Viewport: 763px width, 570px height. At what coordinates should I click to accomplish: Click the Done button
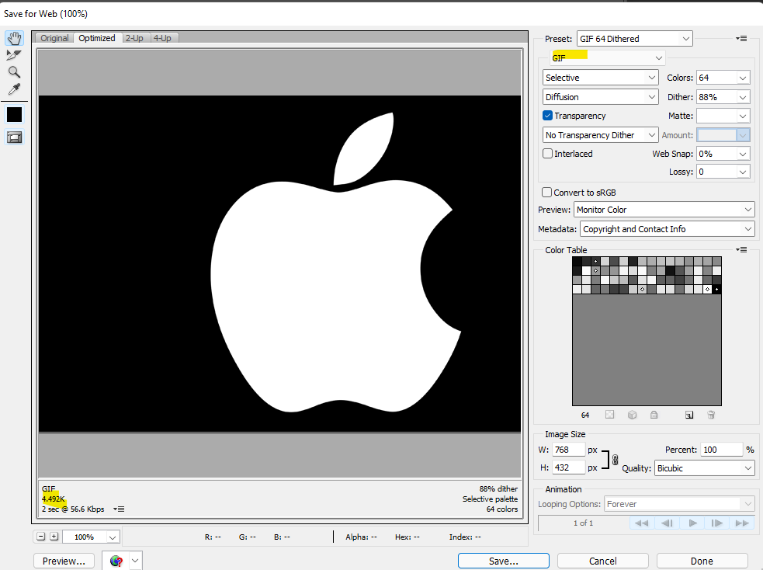[702, 561]
